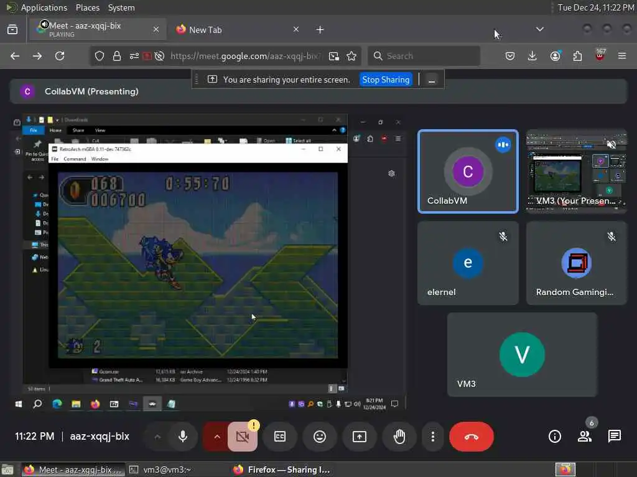Screen dimensions: 637x477
Task: Open the System menu
Action: click(121, 7)
